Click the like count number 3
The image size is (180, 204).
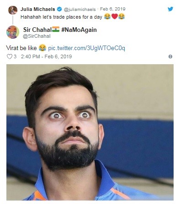pyautogui.click(x=15, y=56)
